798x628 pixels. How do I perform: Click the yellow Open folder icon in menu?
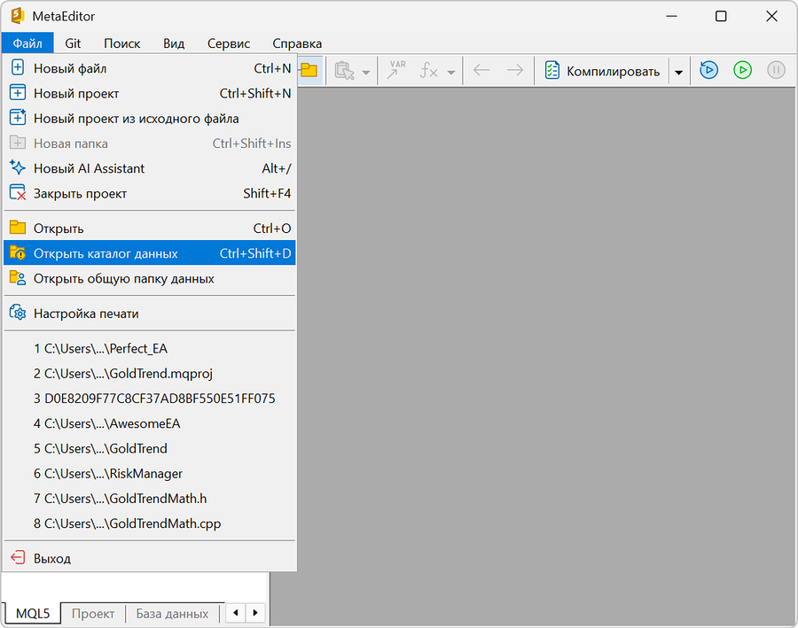18,228
